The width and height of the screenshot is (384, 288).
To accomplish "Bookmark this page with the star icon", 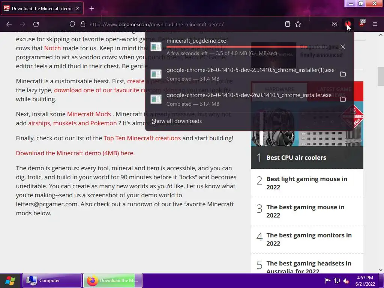I will coord(298,24).
